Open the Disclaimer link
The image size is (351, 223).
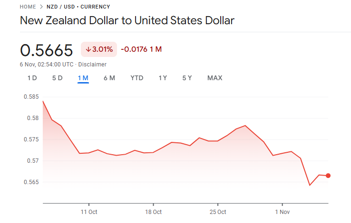pos(92,64)
